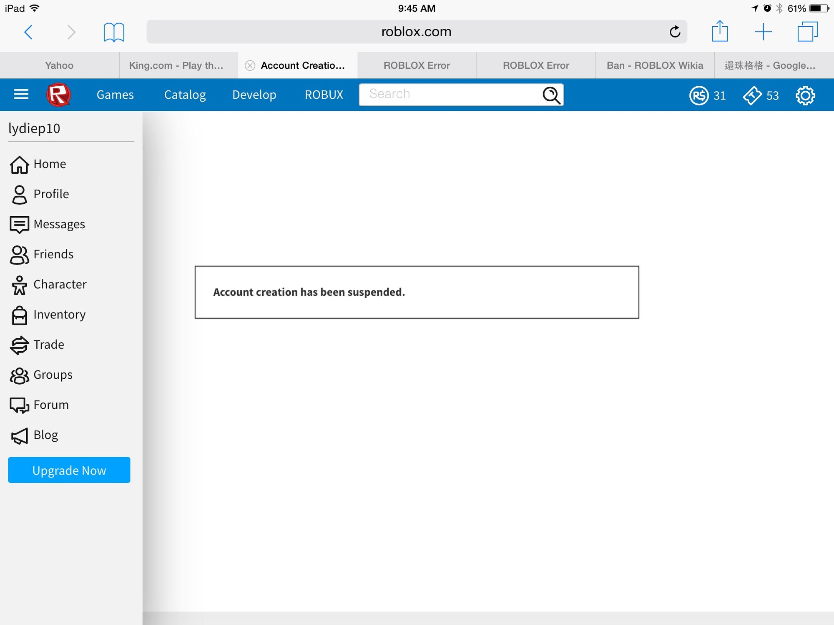Switch to the second ROBLOX Error tab
834x625 pixels.
(x=536, y=65)
